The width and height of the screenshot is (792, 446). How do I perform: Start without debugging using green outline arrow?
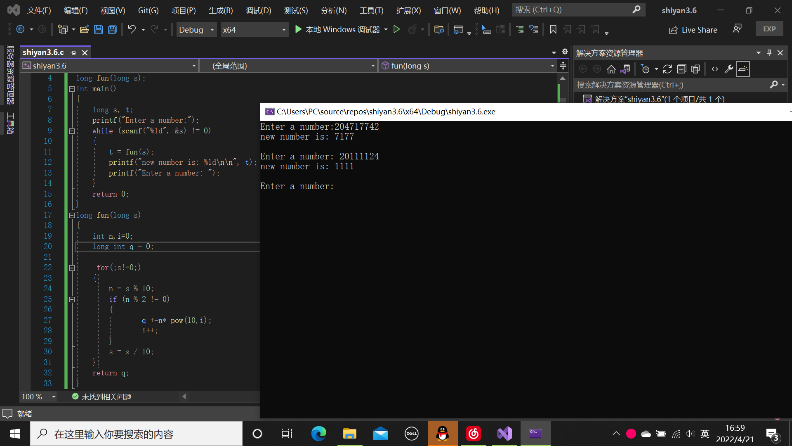pyautogui.click(x=396, y=29)
